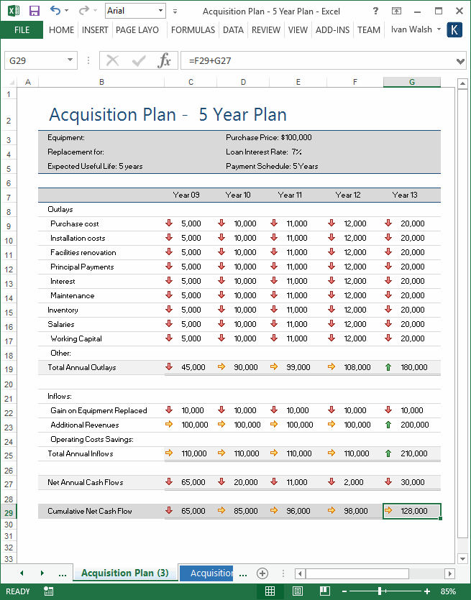This screenshot has height=600, width=471.
Task: Open the formula bar expand arrow
Action: [x=461, y=62]
